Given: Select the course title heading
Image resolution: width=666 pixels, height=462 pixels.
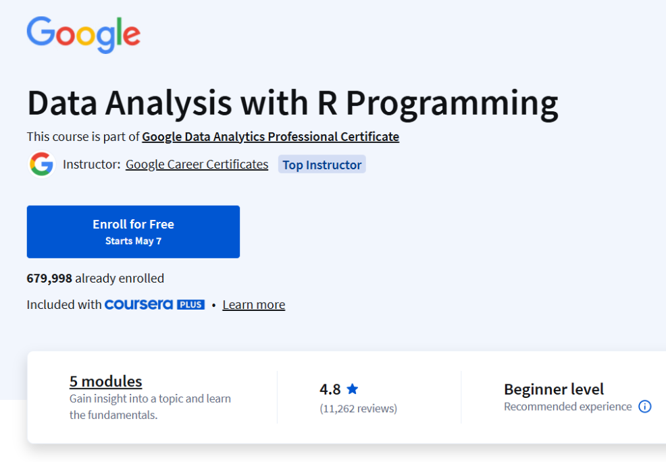Looking at the screenshot, I should pos(292,103).
